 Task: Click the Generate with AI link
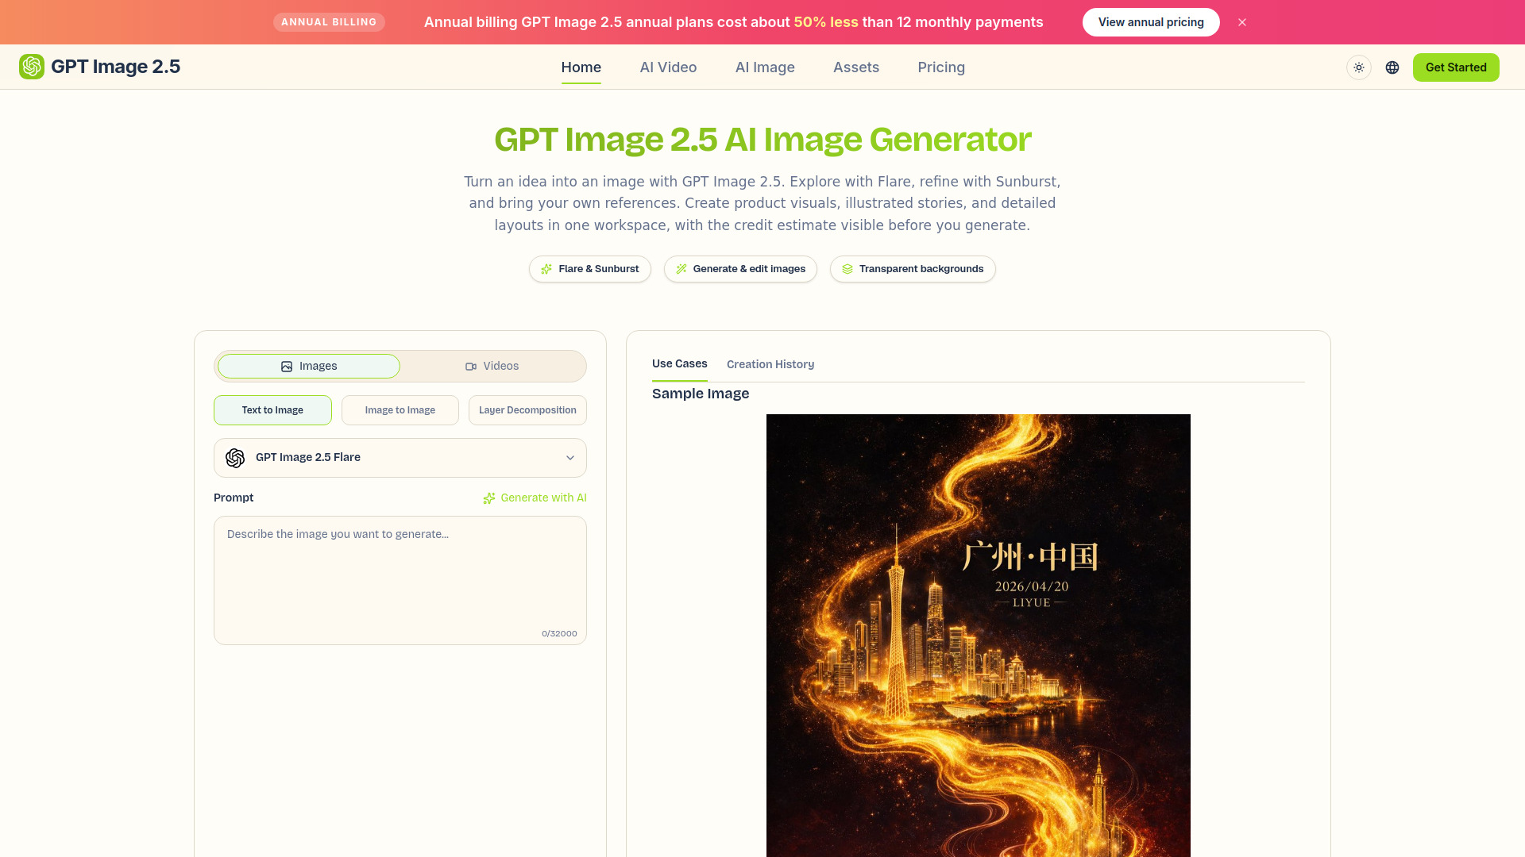click(x=535, y=498)
